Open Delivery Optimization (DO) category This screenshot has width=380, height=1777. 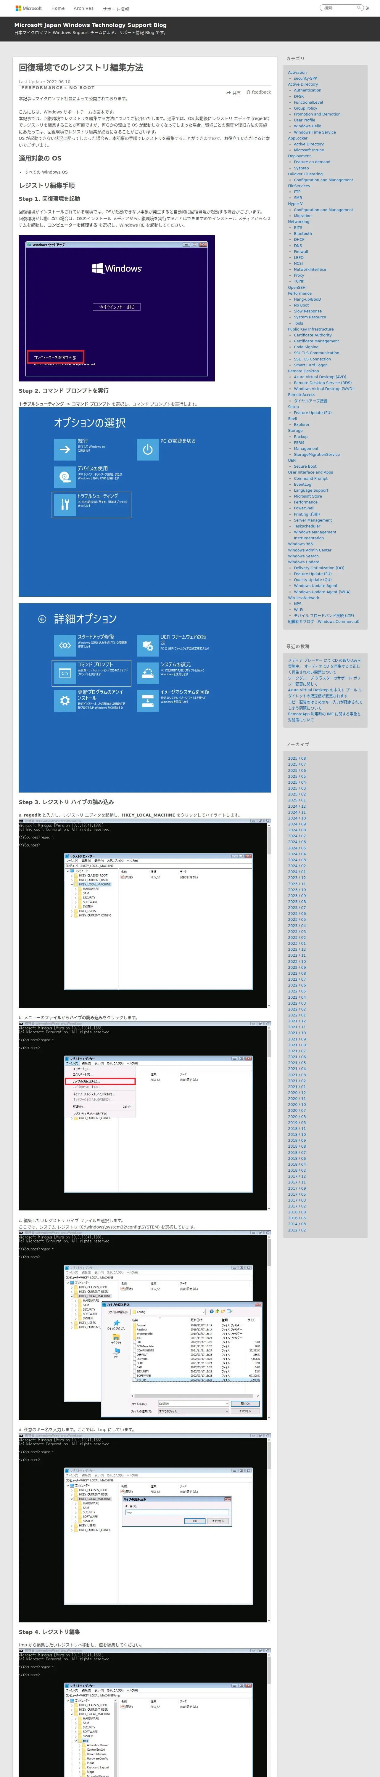(x=319, y=568)
